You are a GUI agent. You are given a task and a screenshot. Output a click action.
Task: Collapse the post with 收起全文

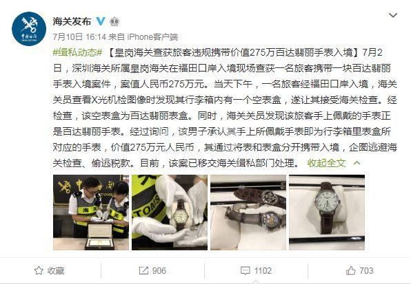(327, 163)
